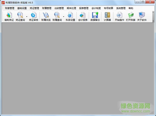The image size is (156, 116).
Task: Expand the 凭证查询 dropdown arrow
Action: tap(27, 17)
